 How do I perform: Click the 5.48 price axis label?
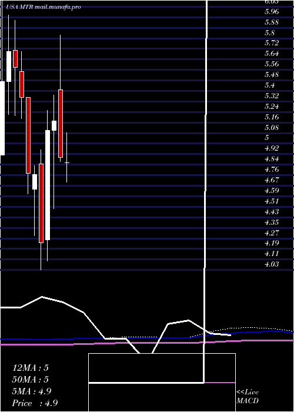pyautogui.click(x=272, y=75)
